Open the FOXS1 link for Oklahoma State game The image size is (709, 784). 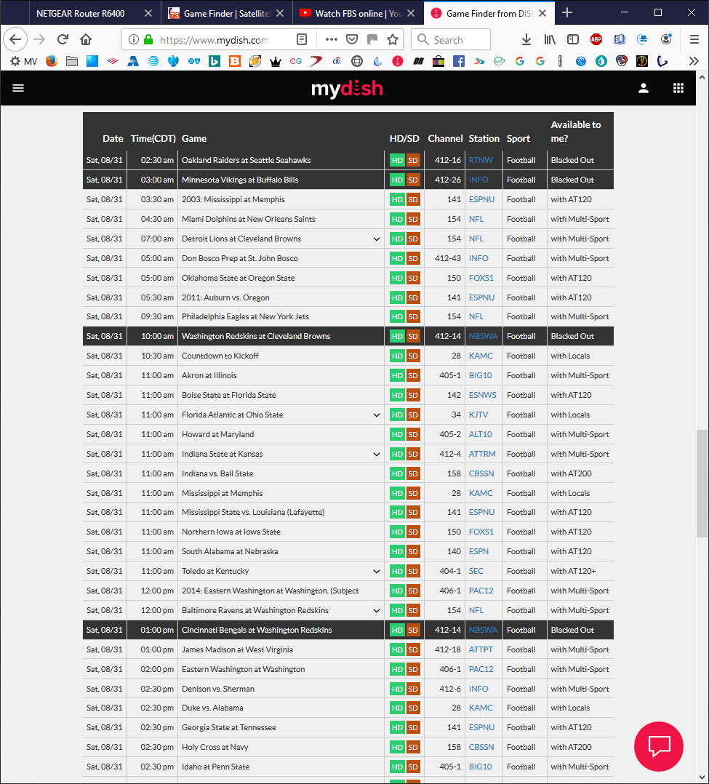(481, 278)
